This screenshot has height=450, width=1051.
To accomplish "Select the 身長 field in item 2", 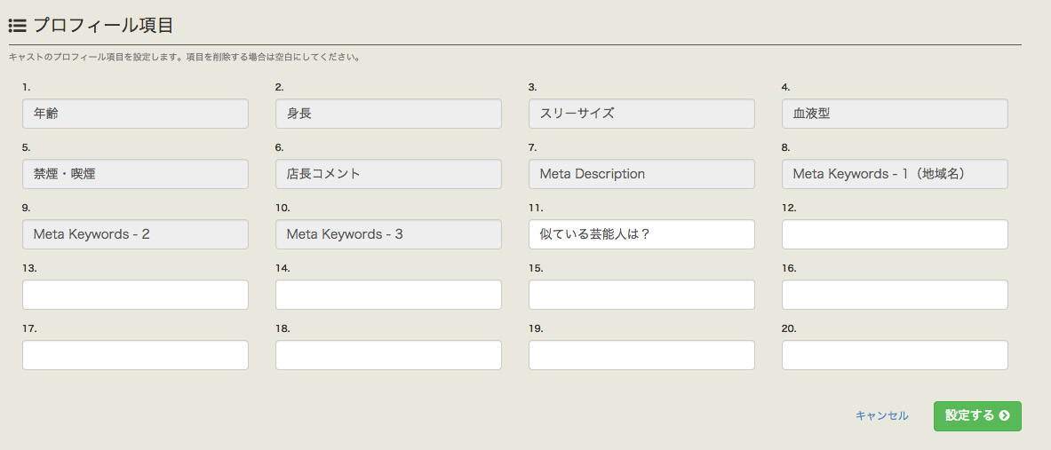I will click(x=389, y=114).
